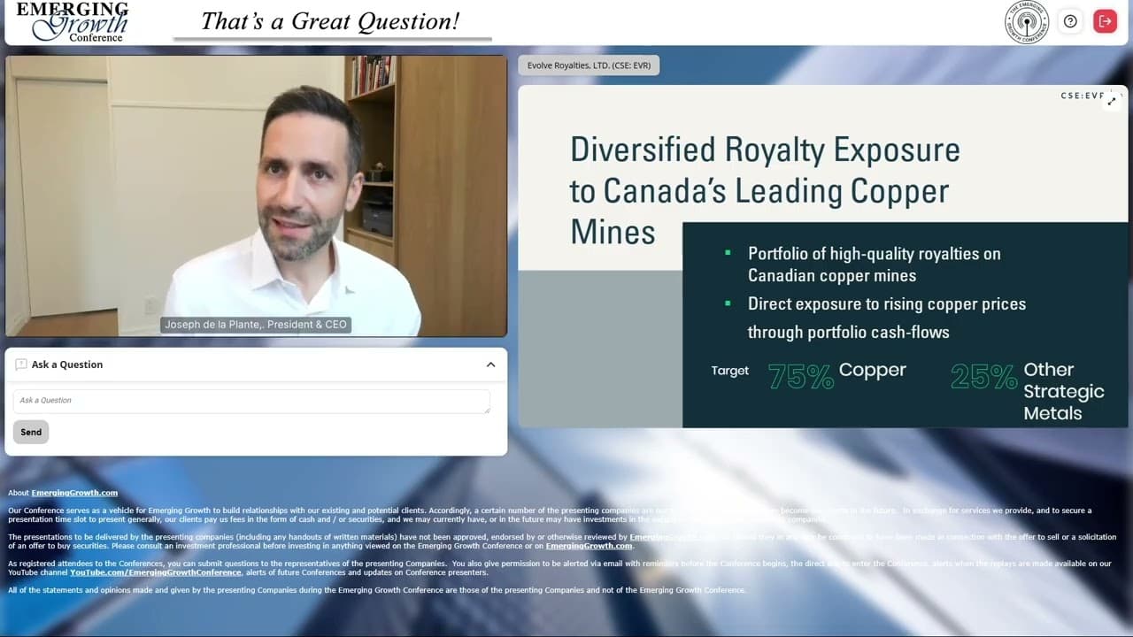Viewport: 1133px width, 637px height.
Task: Open EmergingGrowth.com link after 'reviewed by'
Action: point(673,537)
